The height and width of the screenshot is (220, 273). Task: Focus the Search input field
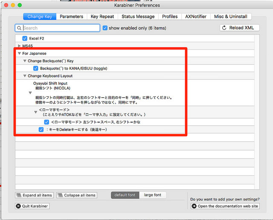(x=58, y=28)
